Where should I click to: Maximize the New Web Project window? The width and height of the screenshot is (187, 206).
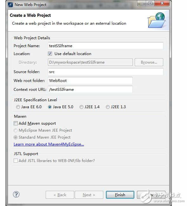pyautogui.click(x=150, y=3)
